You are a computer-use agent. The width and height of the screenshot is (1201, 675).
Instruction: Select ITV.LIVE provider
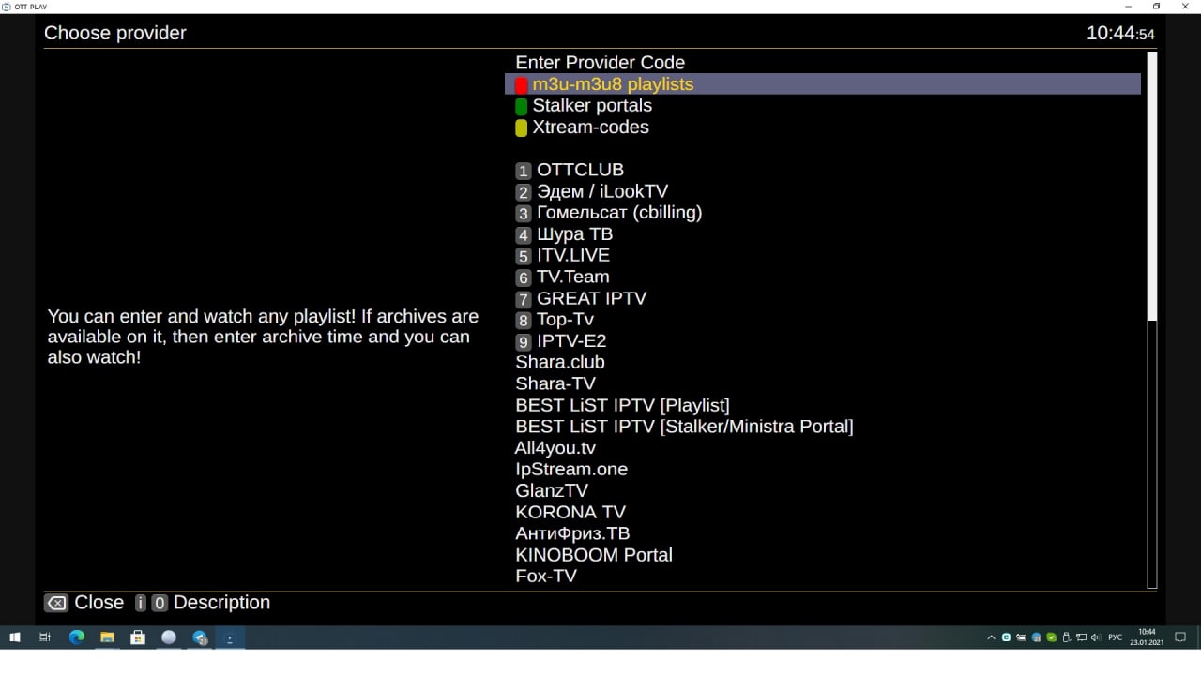pyautogui.click(x=573, y=255)
